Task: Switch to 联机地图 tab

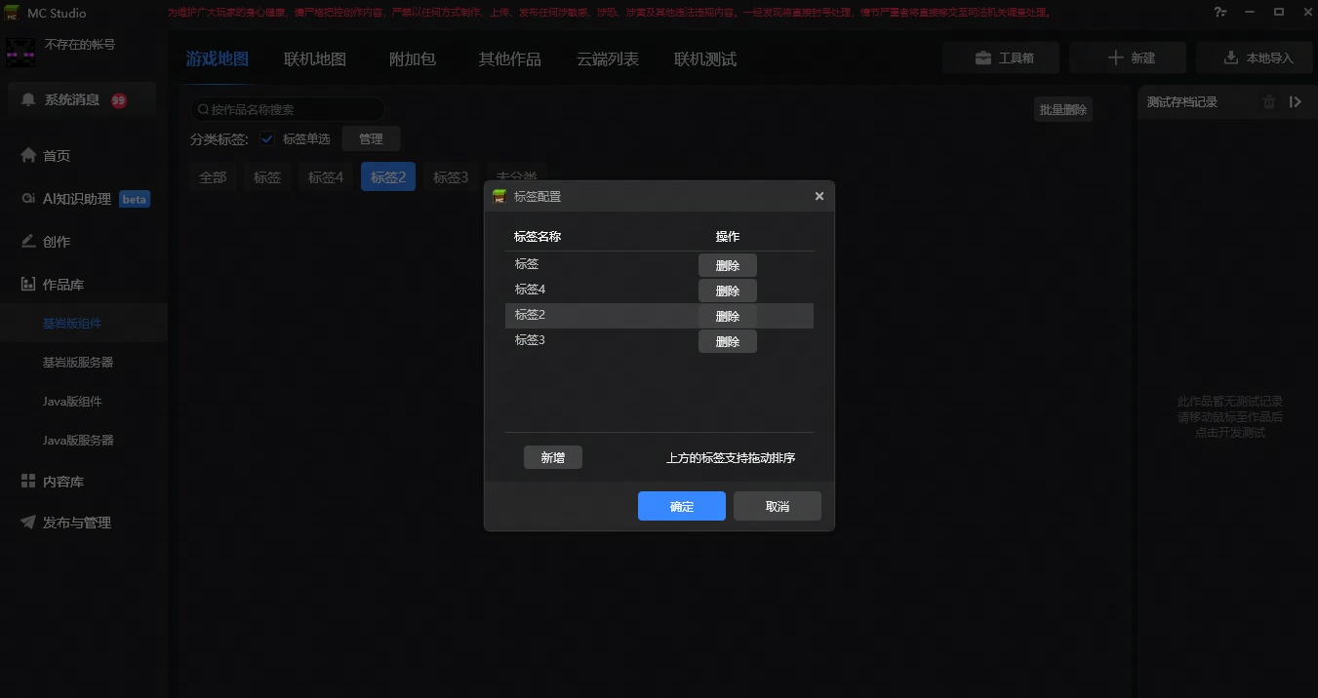Action: [x=315, y=58]
